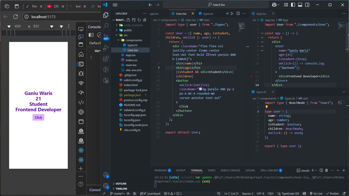Click the text-purple-800 color swatch
The image size is (349, 196).
point(207,55)
